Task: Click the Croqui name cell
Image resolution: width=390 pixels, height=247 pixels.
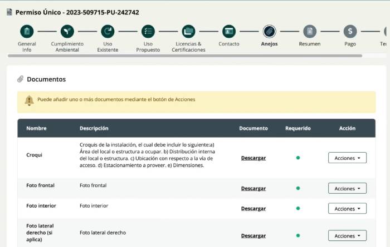Action: point(35,155)
